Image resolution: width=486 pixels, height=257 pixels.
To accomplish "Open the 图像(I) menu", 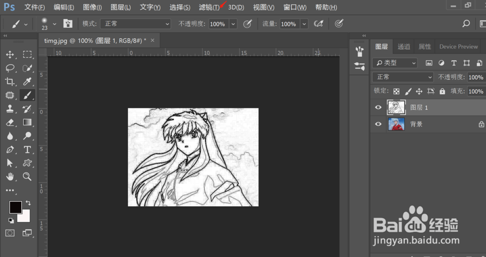I will coord(92,7).
